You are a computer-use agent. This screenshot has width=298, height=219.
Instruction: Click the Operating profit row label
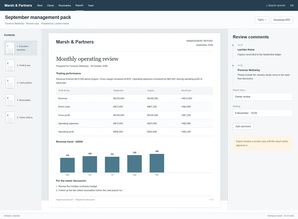click(66, 132)
